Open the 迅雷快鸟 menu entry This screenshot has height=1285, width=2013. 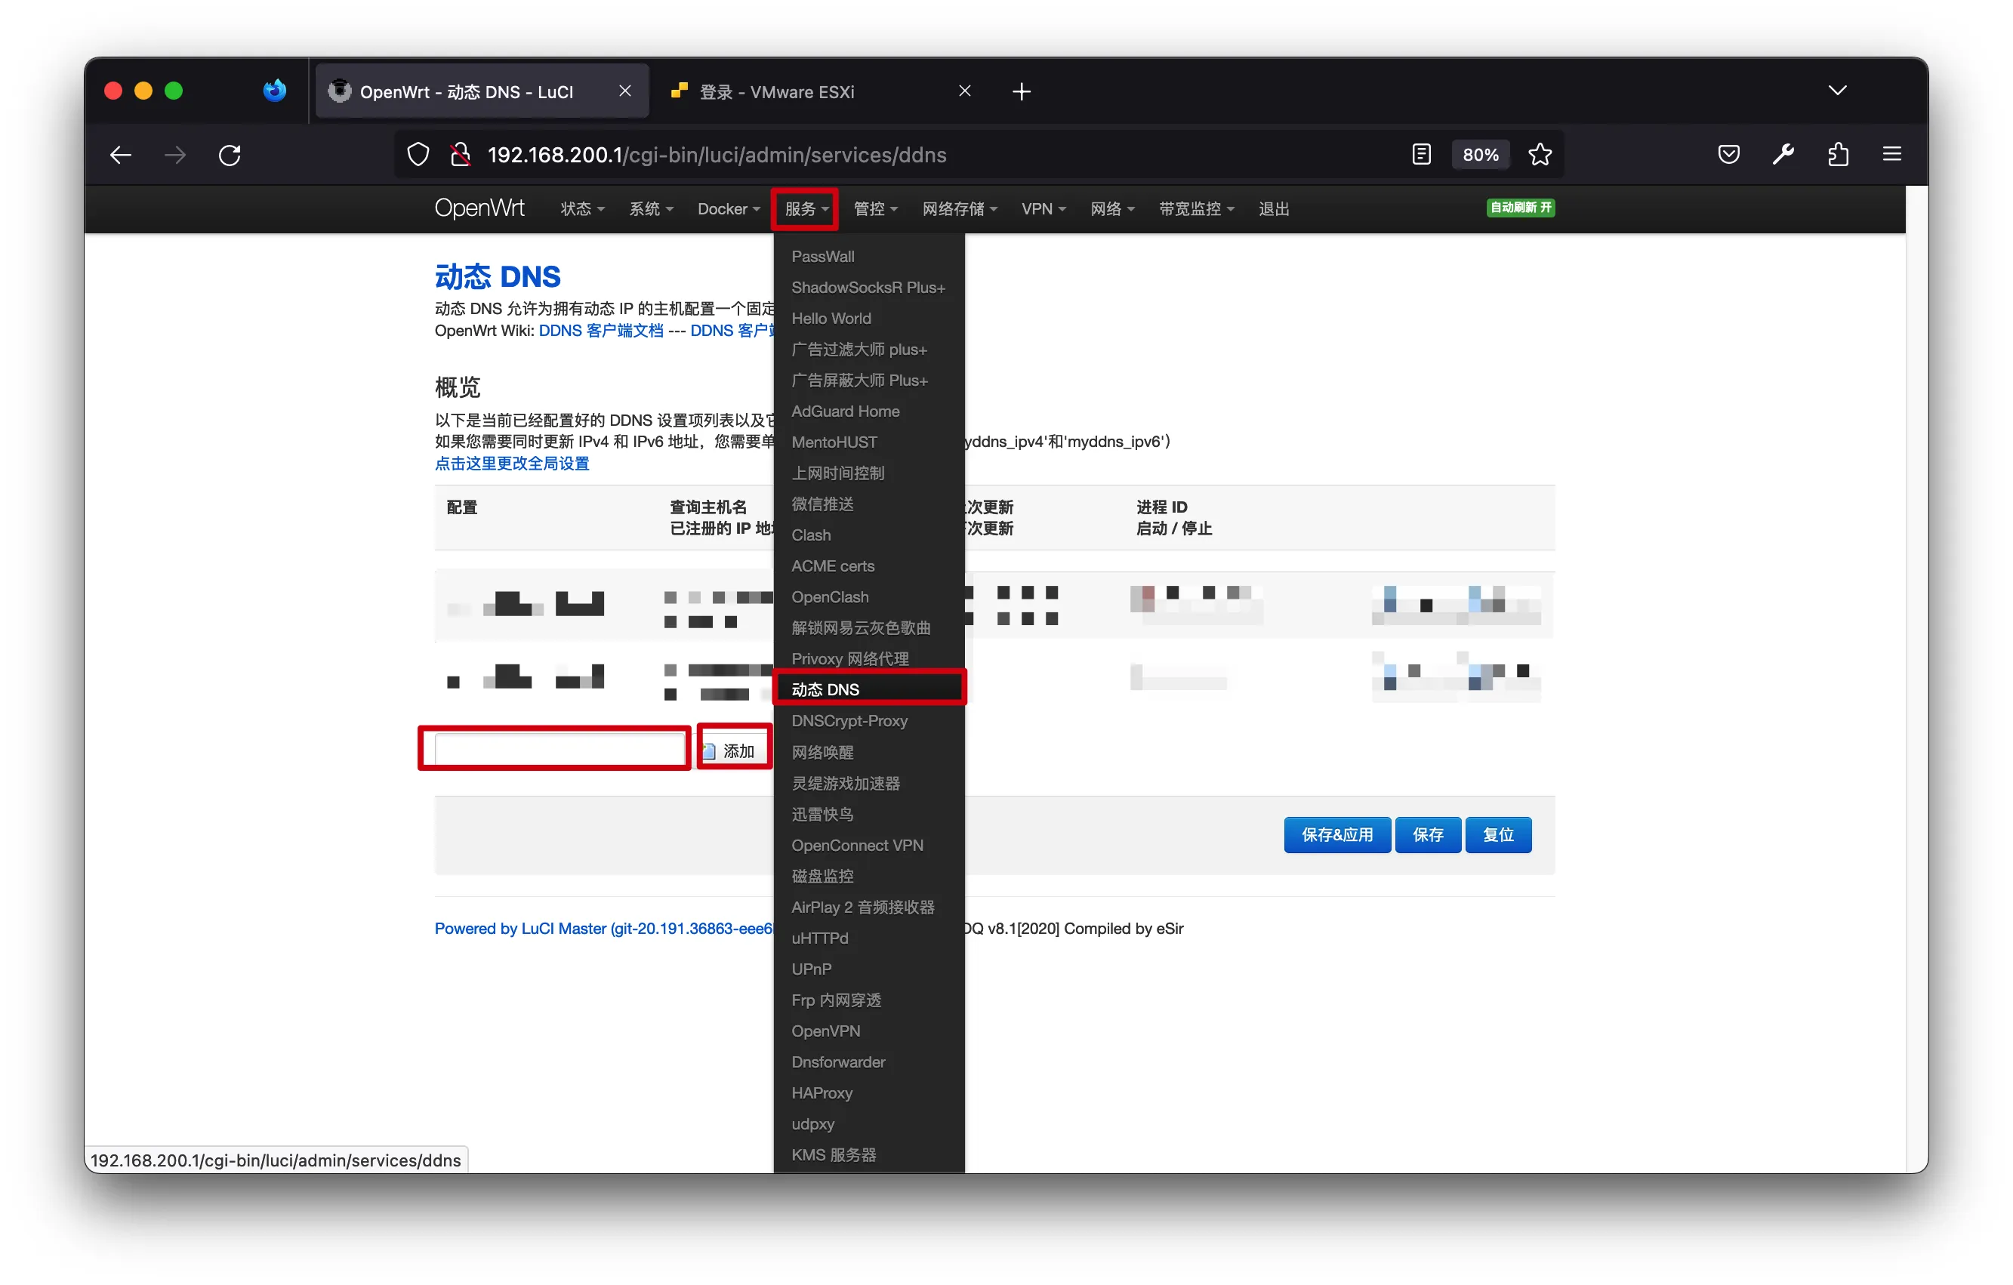pos(868,815)
